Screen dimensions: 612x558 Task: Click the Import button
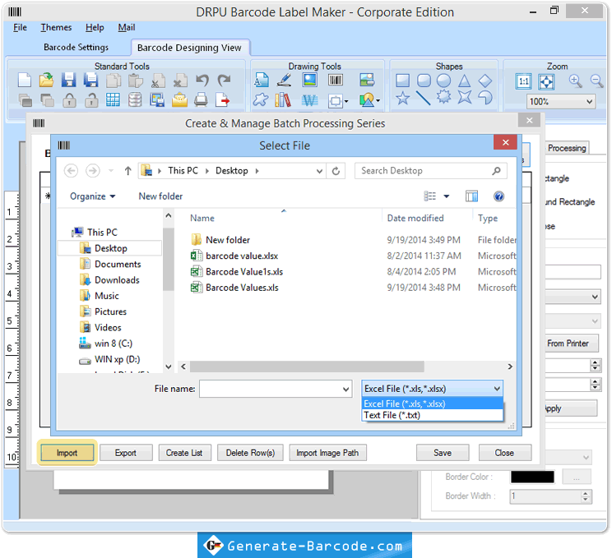pyautogui.click(x=67, y=453)
